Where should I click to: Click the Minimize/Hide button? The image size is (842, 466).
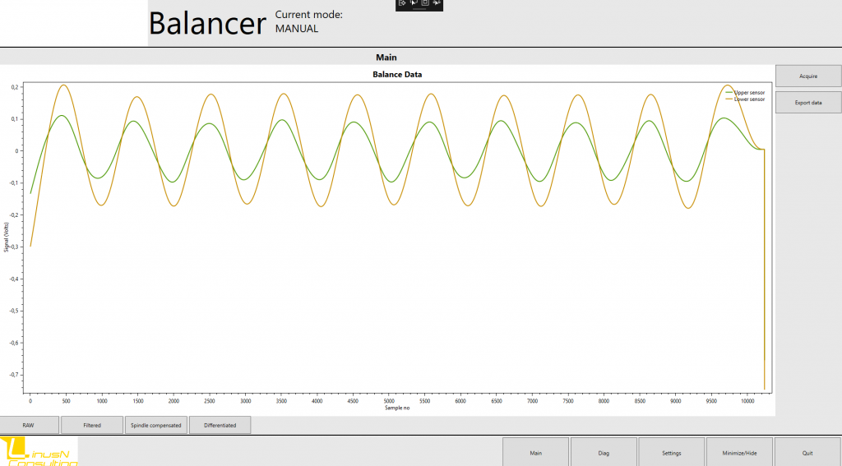[739, 452]
